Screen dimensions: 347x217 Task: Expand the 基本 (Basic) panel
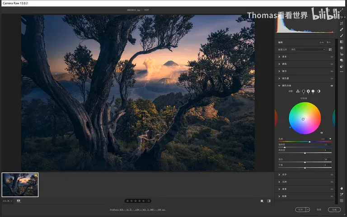(x=279, y=57)
